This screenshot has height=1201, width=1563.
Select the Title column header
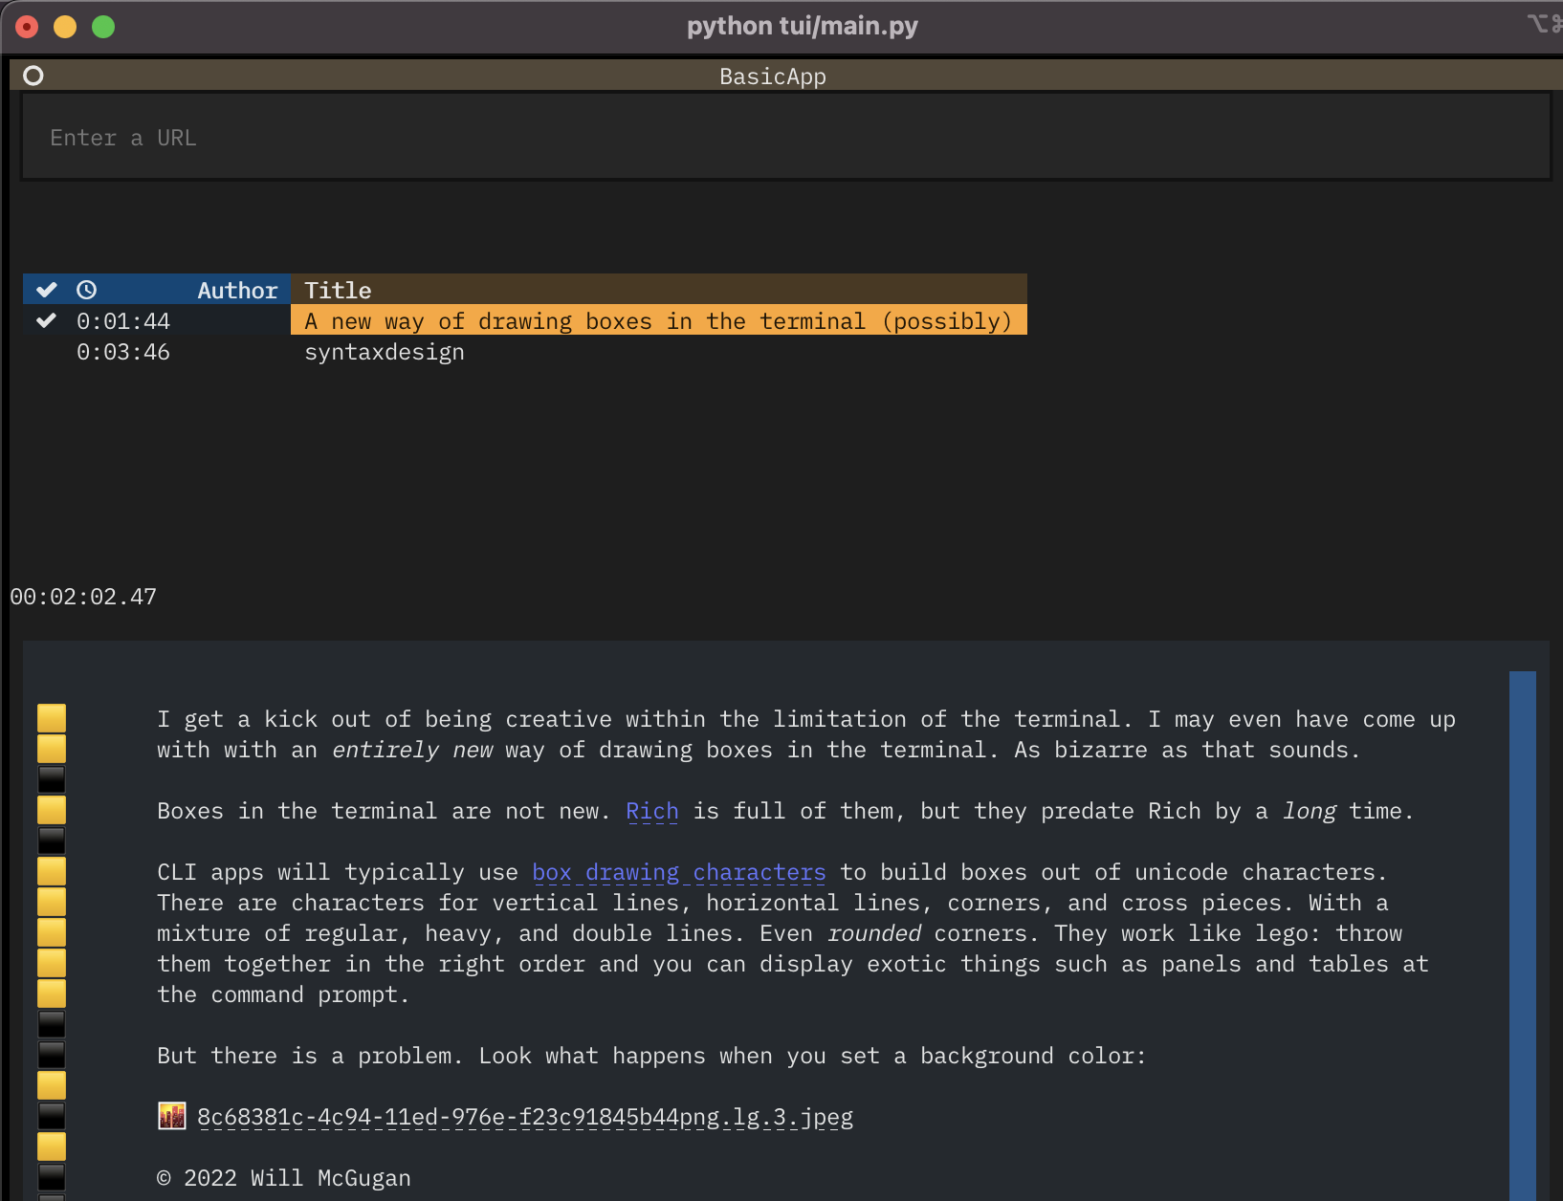tap(338, 290)
